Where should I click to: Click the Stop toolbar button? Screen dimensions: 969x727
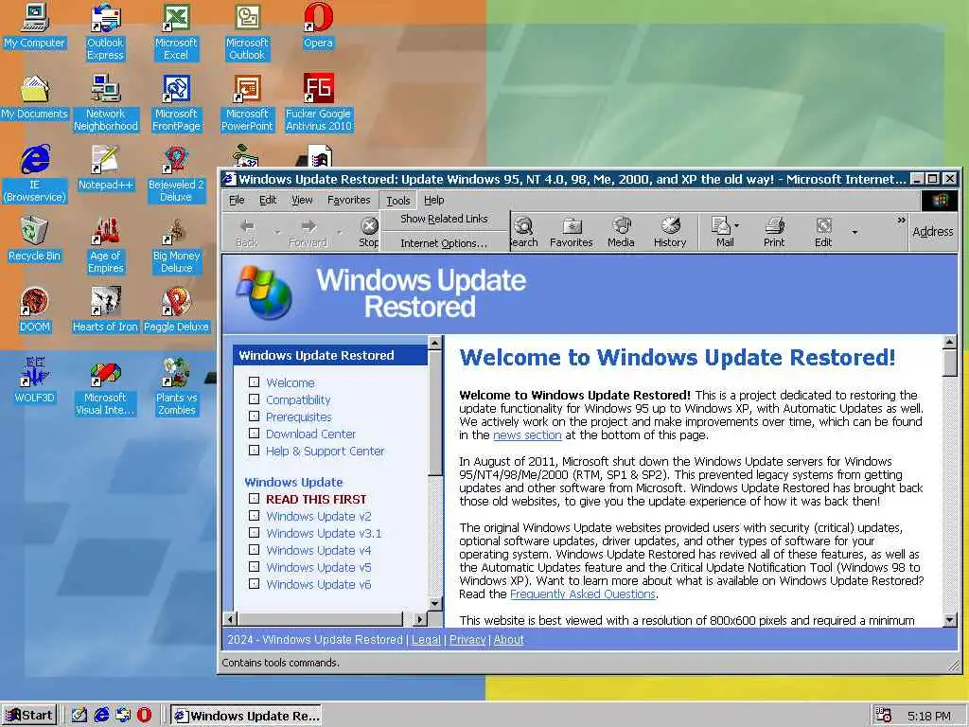click(369, 233)
